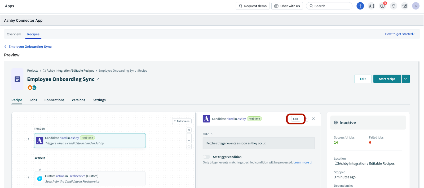The width and height of the screenshot is (424, 188).
Task: Go back via Employee Onboarding Sync link
Action: tap(30, 47)
